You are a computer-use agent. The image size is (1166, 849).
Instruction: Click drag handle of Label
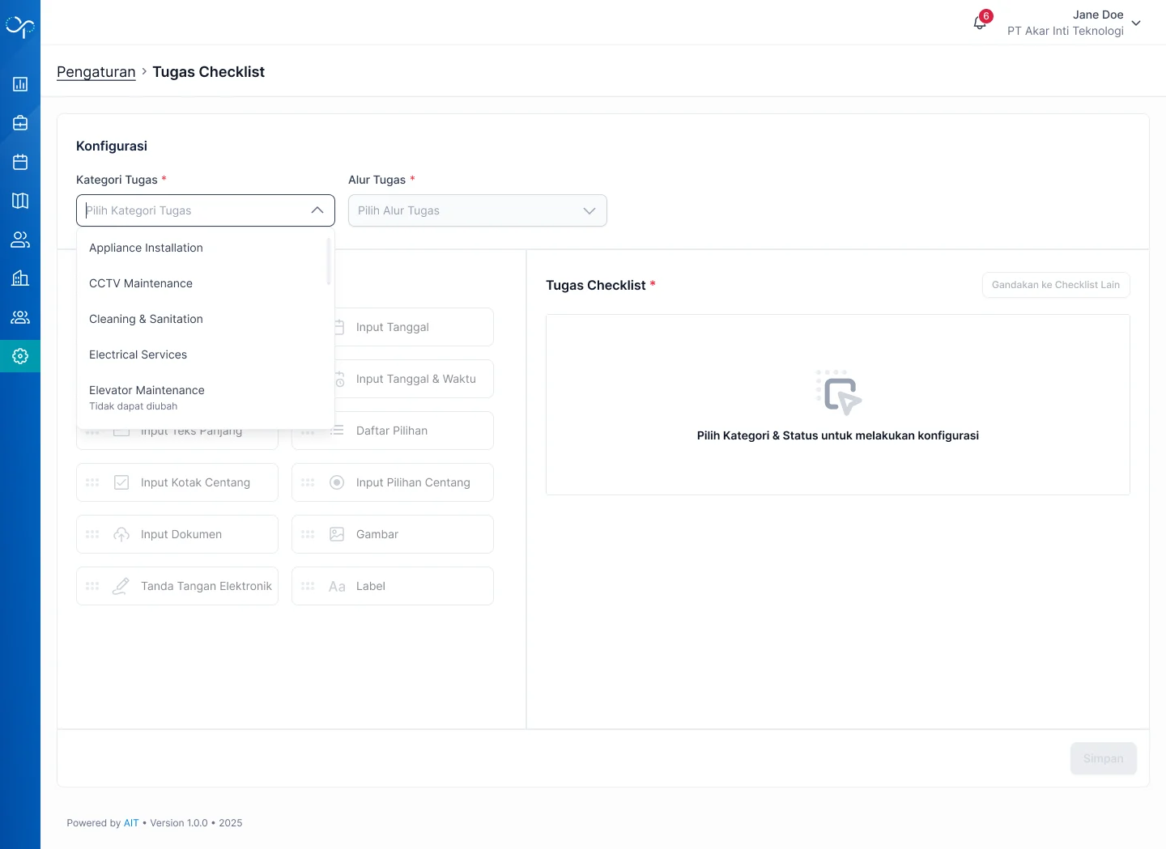point(308,586)
